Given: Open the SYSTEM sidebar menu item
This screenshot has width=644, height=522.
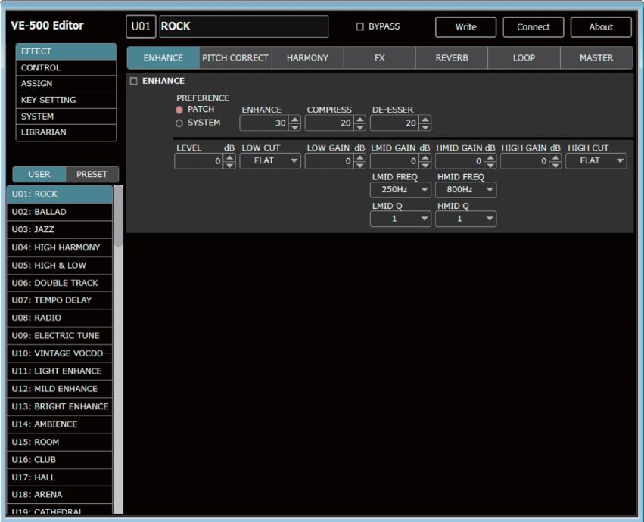Looking at the screenshot, I should 66,117.
